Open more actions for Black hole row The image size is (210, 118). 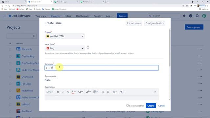pos(200,49)
